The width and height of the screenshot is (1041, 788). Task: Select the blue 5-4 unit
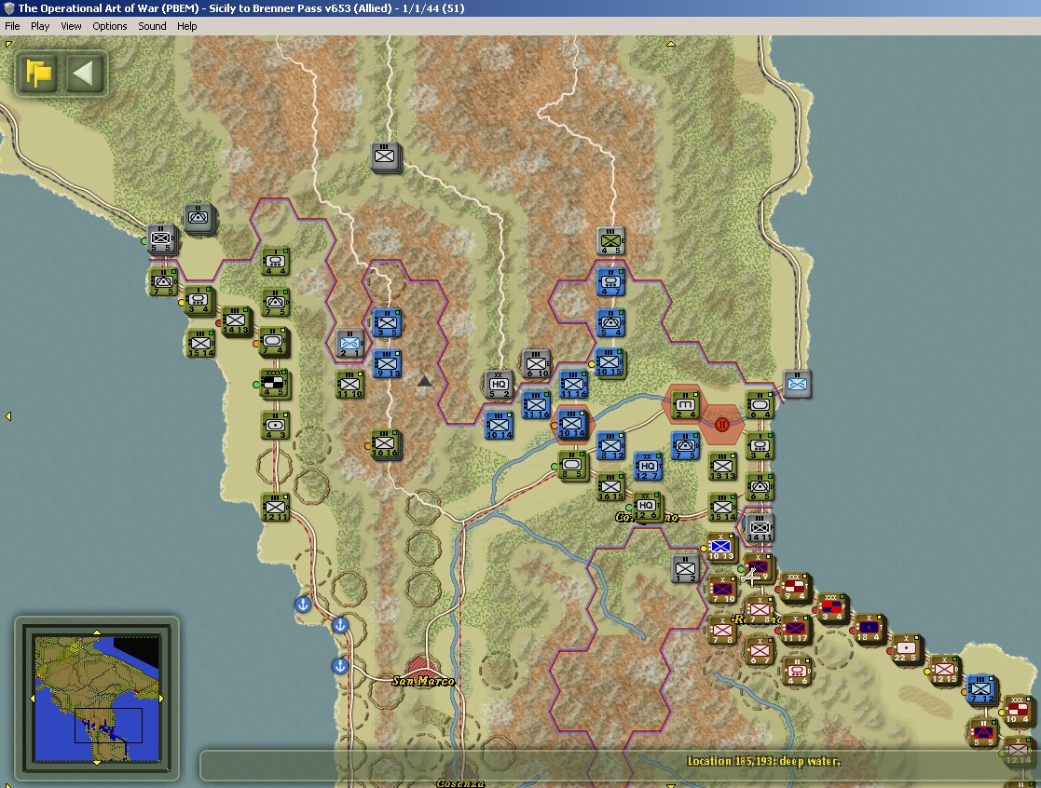click(610, 323)
